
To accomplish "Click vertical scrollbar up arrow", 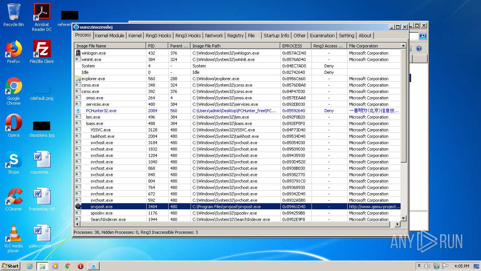I will tap(403, 46).
